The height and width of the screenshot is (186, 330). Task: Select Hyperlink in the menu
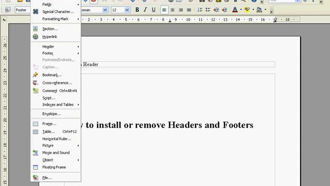(56, 37)
